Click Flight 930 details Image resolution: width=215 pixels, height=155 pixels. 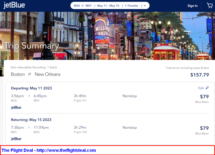[x=80, y=132]
